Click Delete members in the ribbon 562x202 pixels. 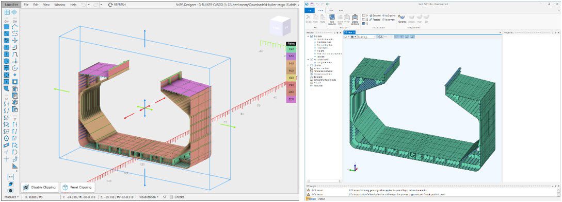tap(355, 20)
